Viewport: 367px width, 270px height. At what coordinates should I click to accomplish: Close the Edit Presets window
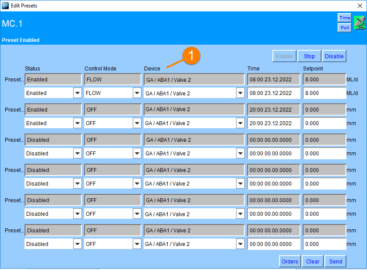point(360,6)
